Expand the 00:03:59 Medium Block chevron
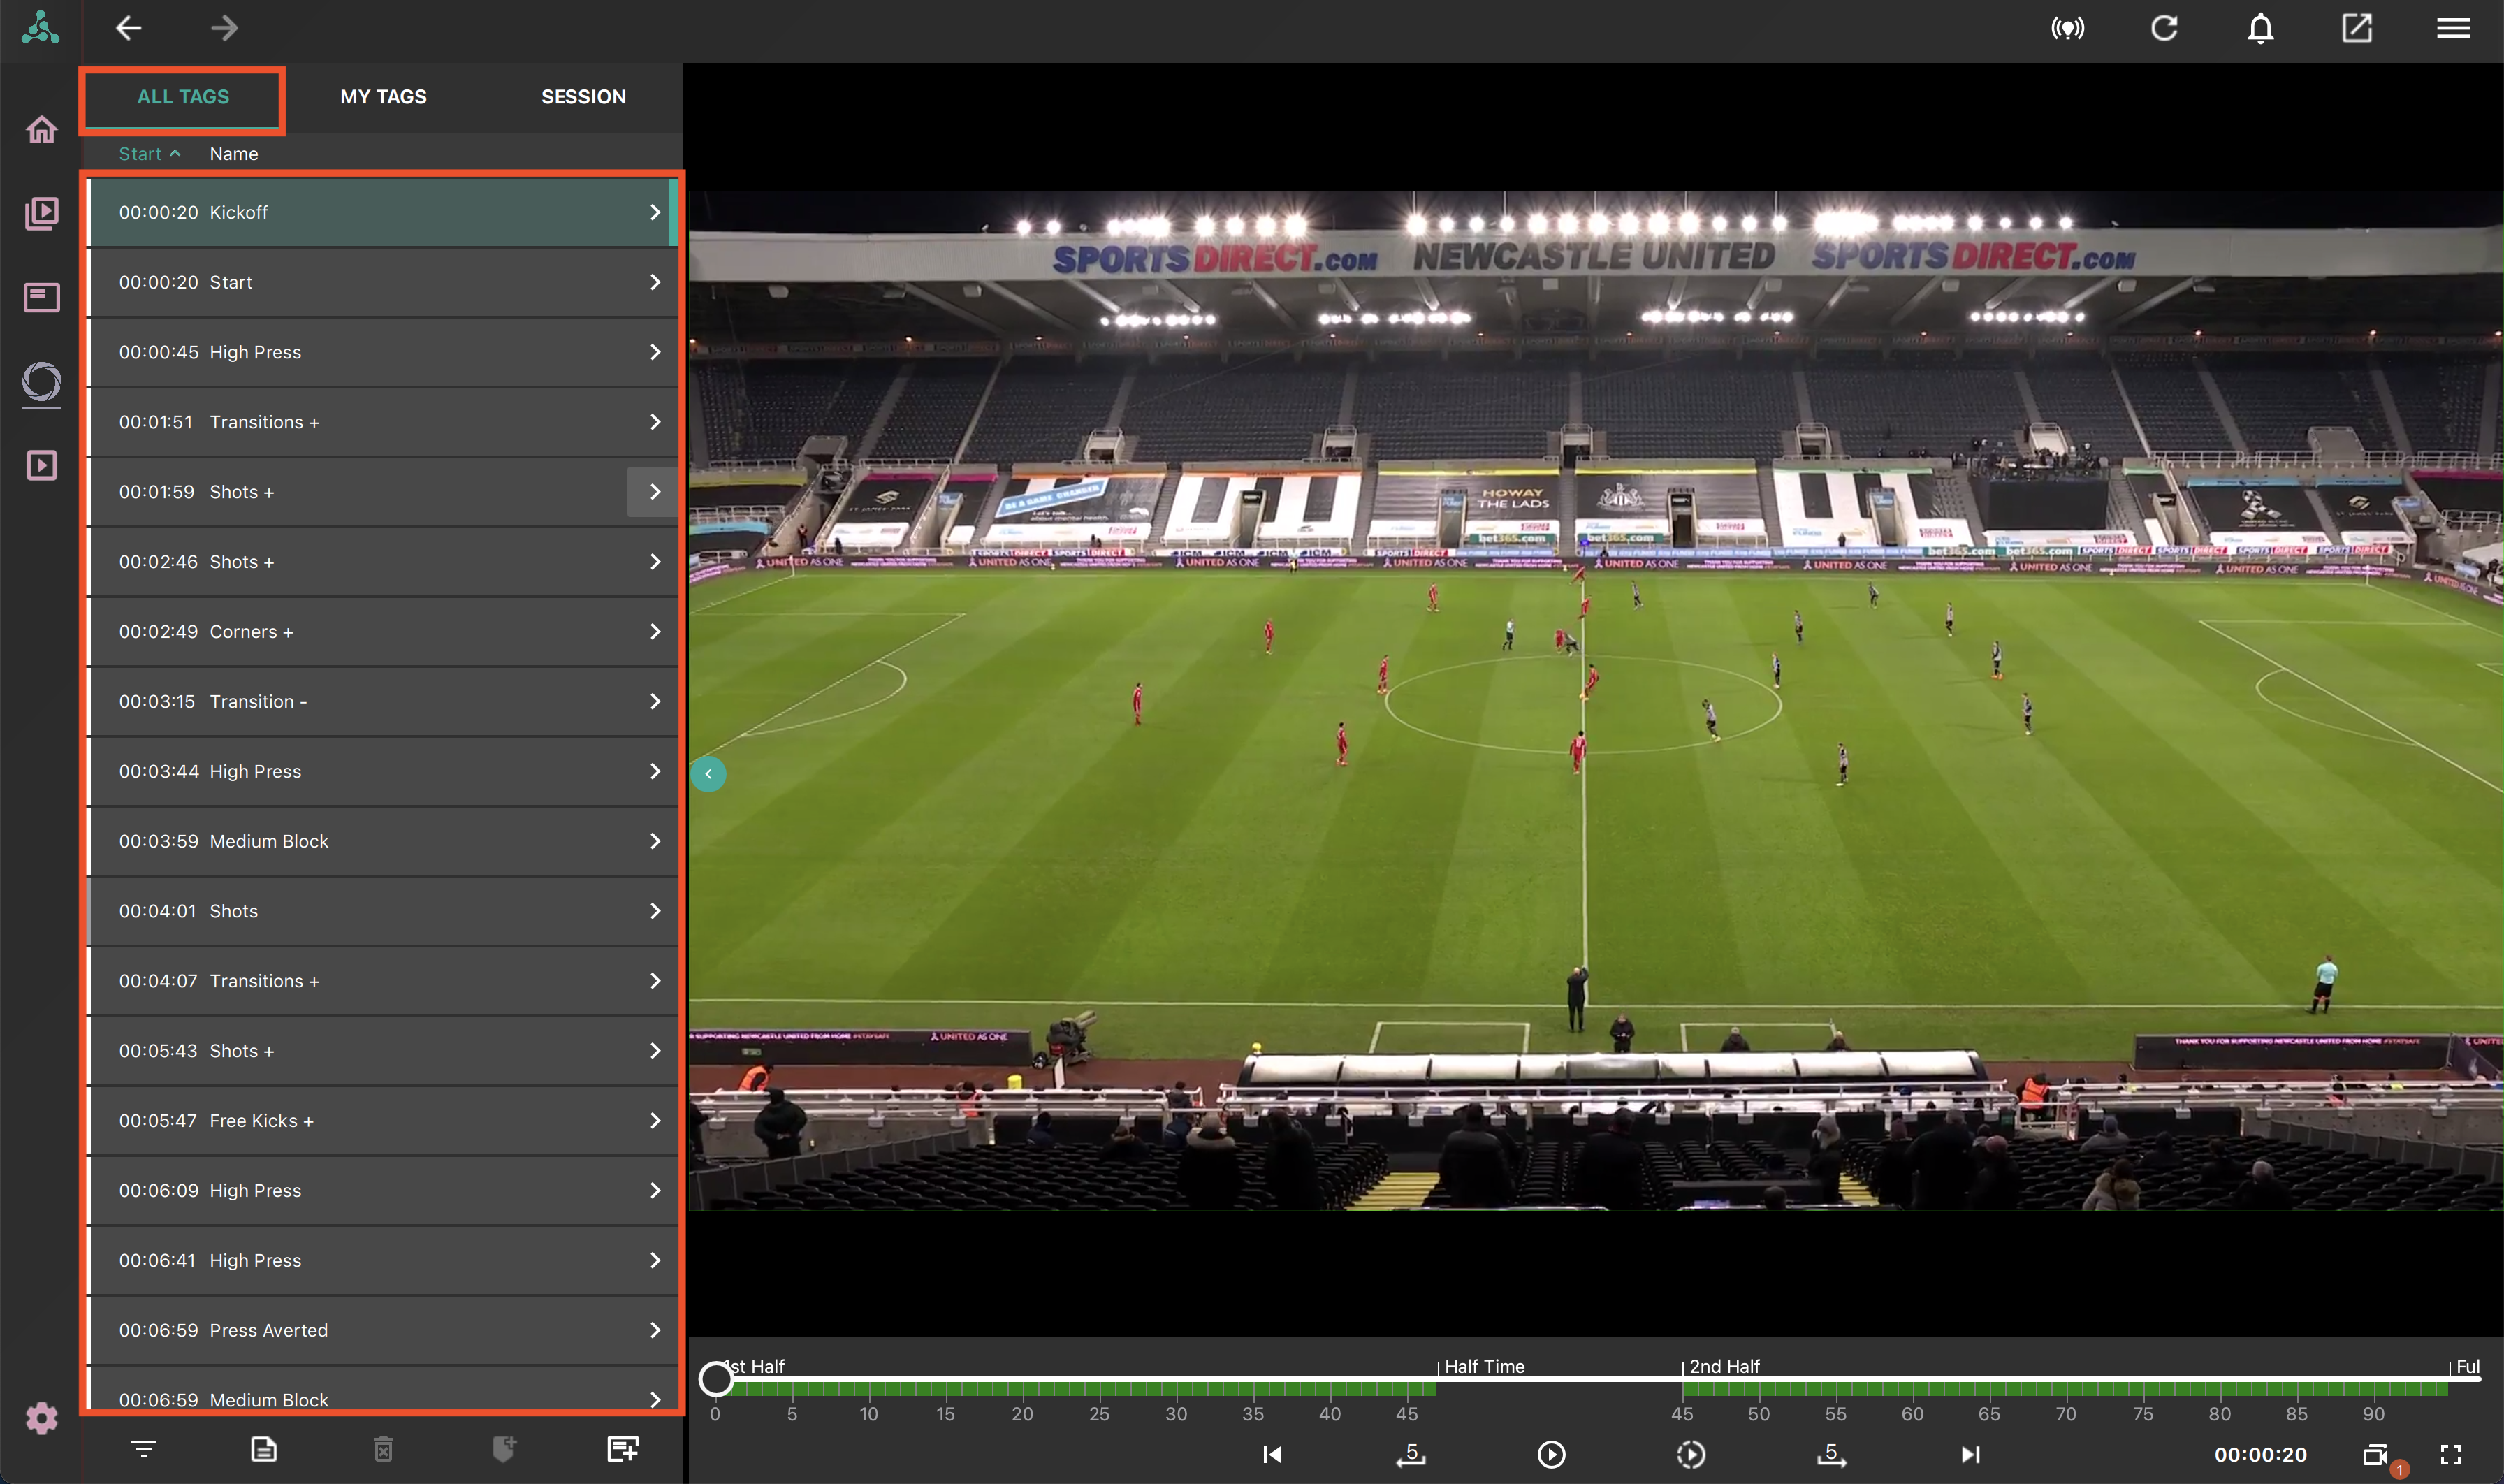This screenshot has width=2504, height=1484. (x=655, y=841)
